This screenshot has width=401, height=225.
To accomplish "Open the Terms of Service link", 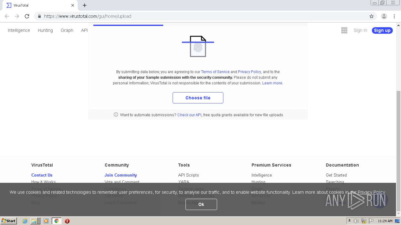I will (215, 72).
